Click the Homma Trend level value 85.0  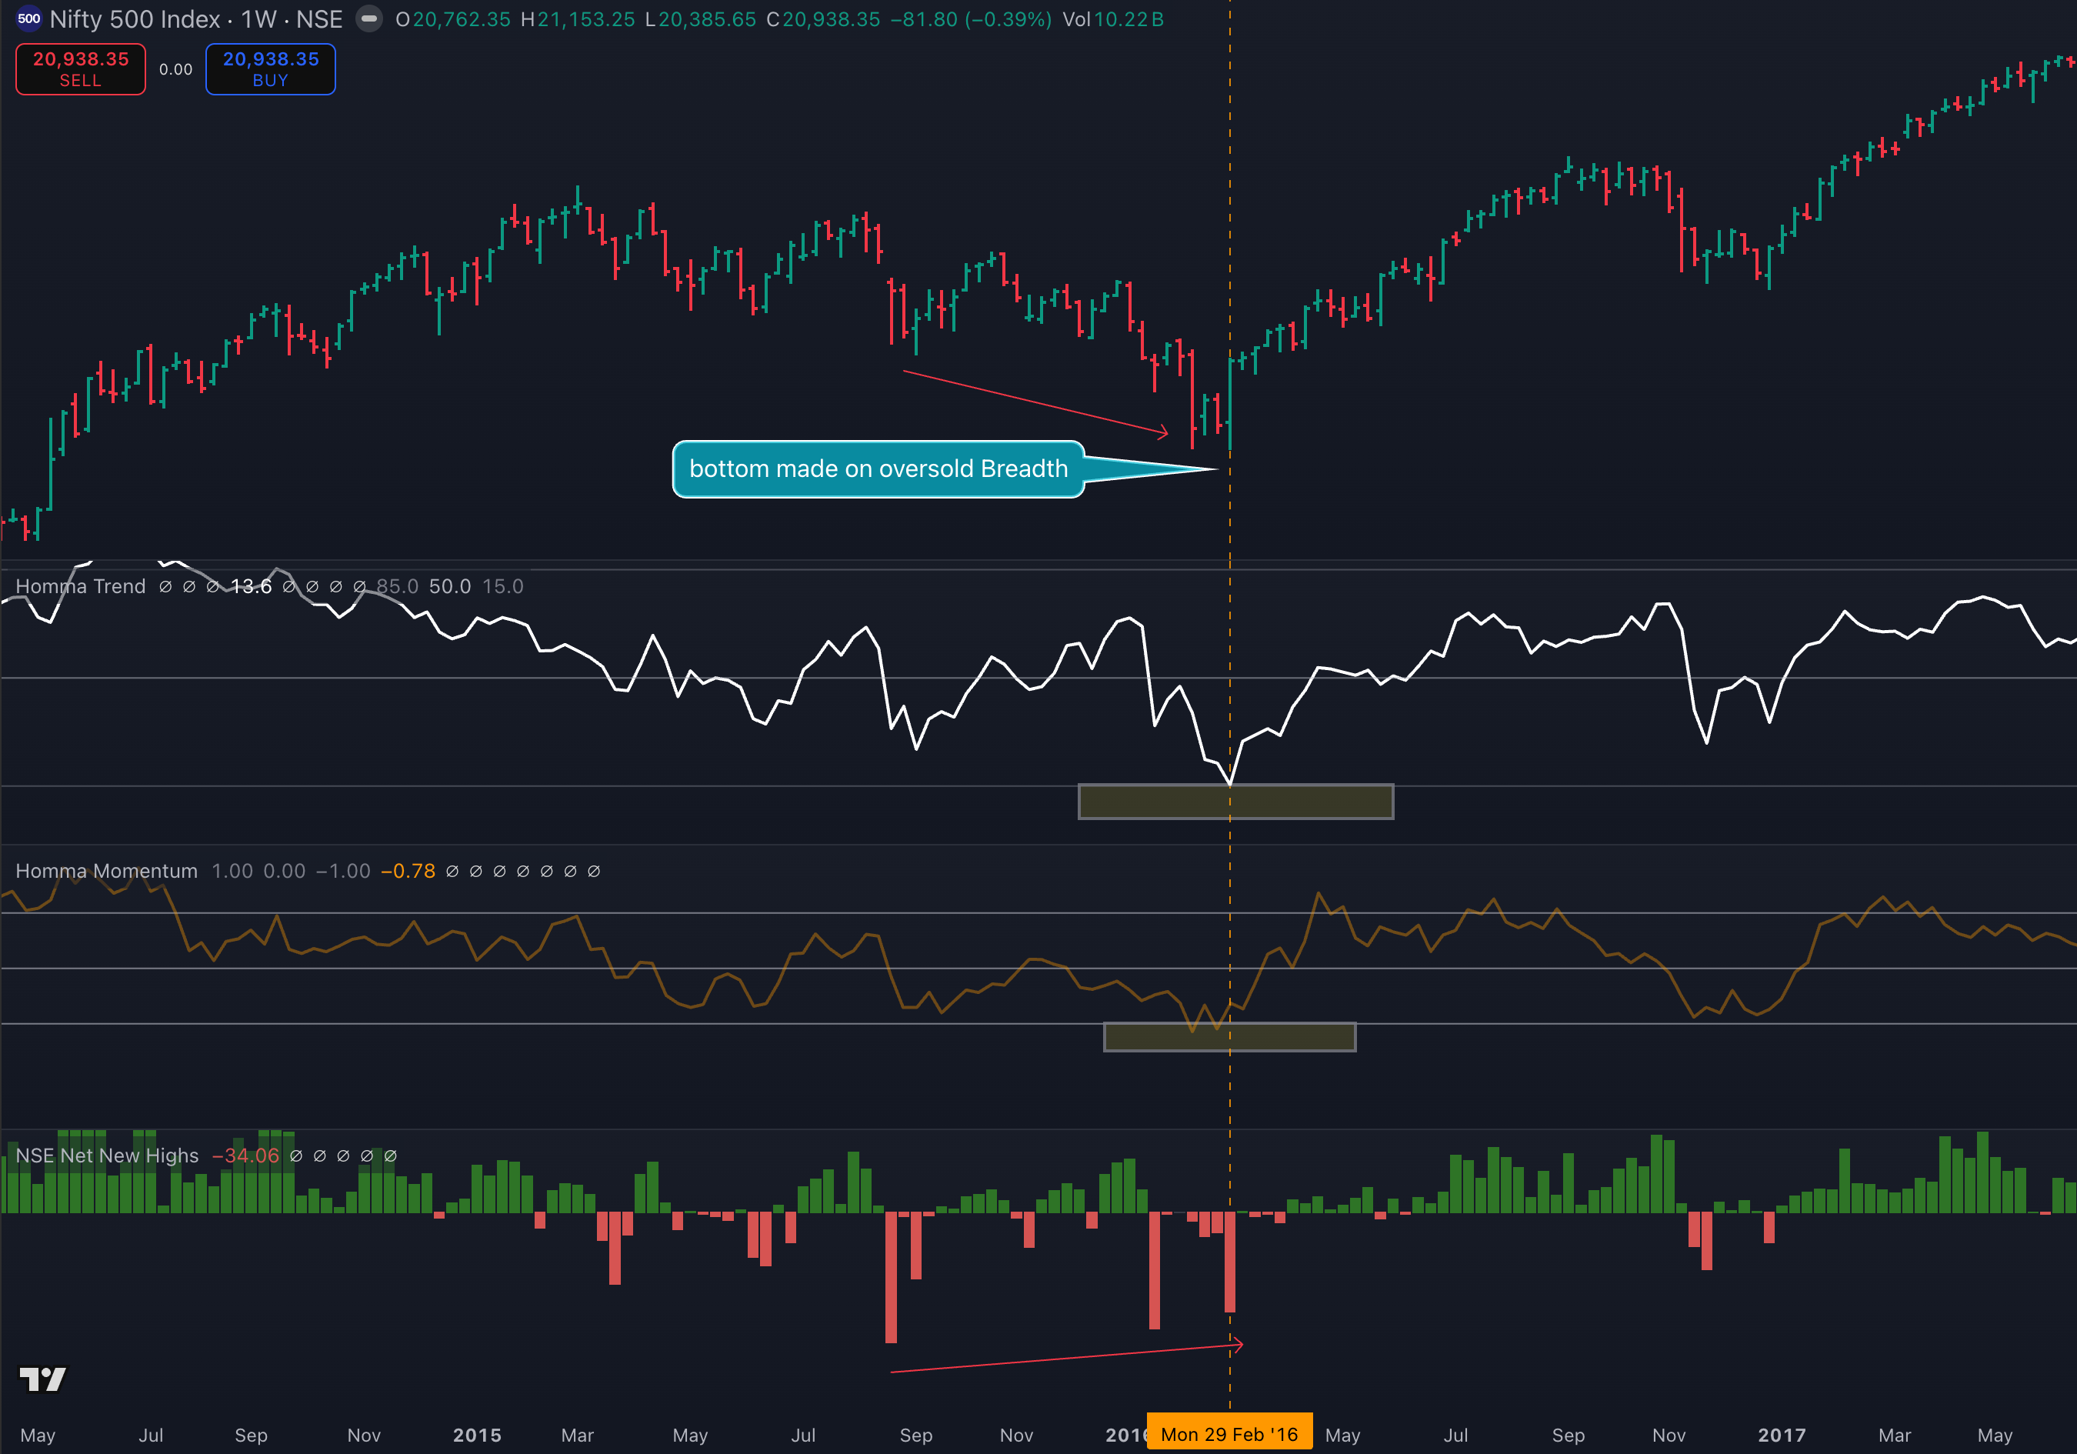[x=397, y=586]
